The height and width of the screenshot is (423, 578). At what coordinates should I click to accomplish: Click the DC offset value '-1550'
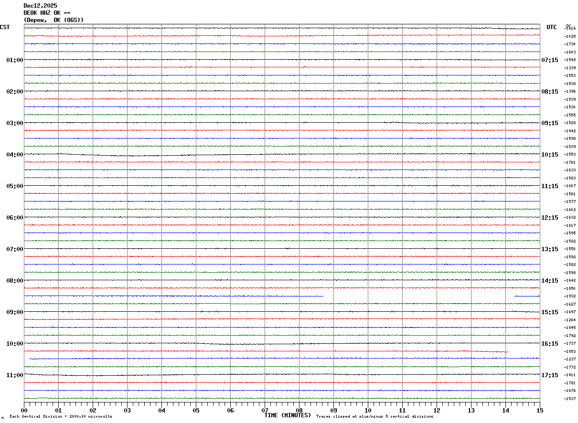pyautogui.click(x=570, y=249)
